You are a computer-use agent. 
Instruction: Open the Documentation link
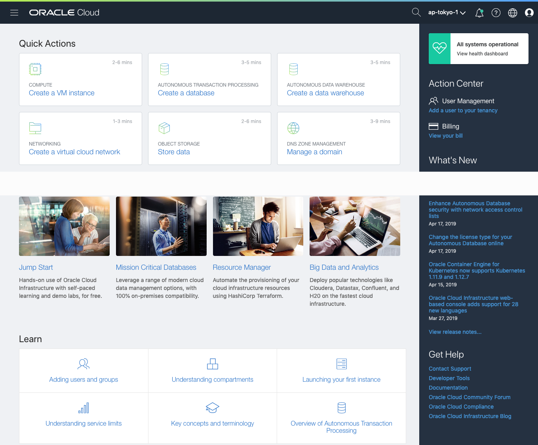pyautogui.click(x=448, y=388)
